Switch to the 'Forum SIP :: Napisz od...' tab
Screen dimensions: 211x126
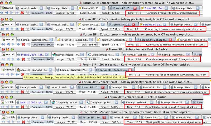(73, 39)
